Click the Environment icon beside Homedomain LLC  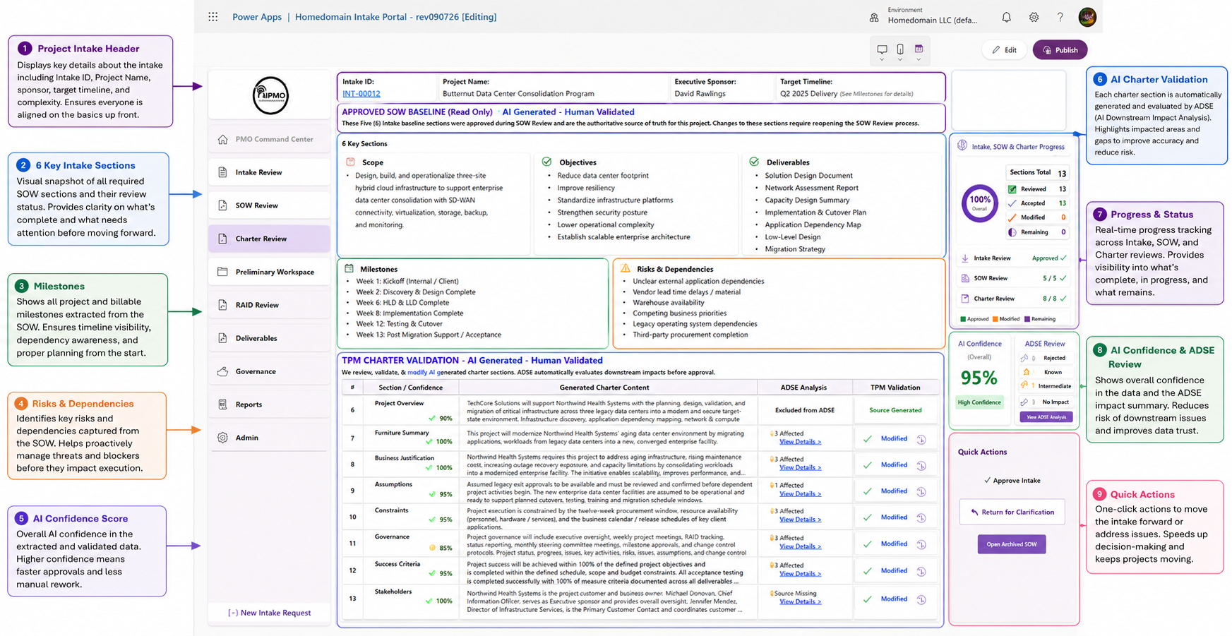tap(874, 18)
